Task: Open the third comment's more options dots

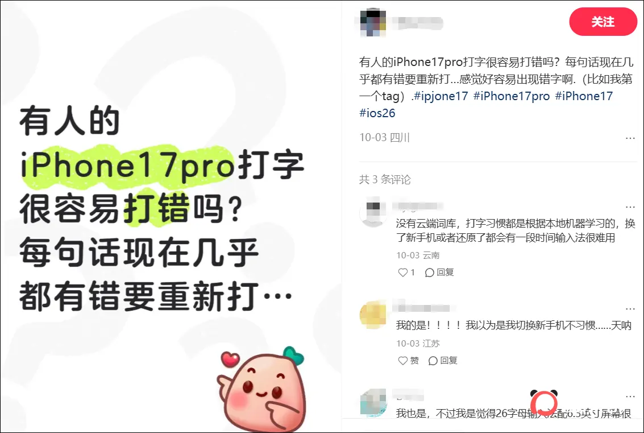Action: [x=630, y=397]
